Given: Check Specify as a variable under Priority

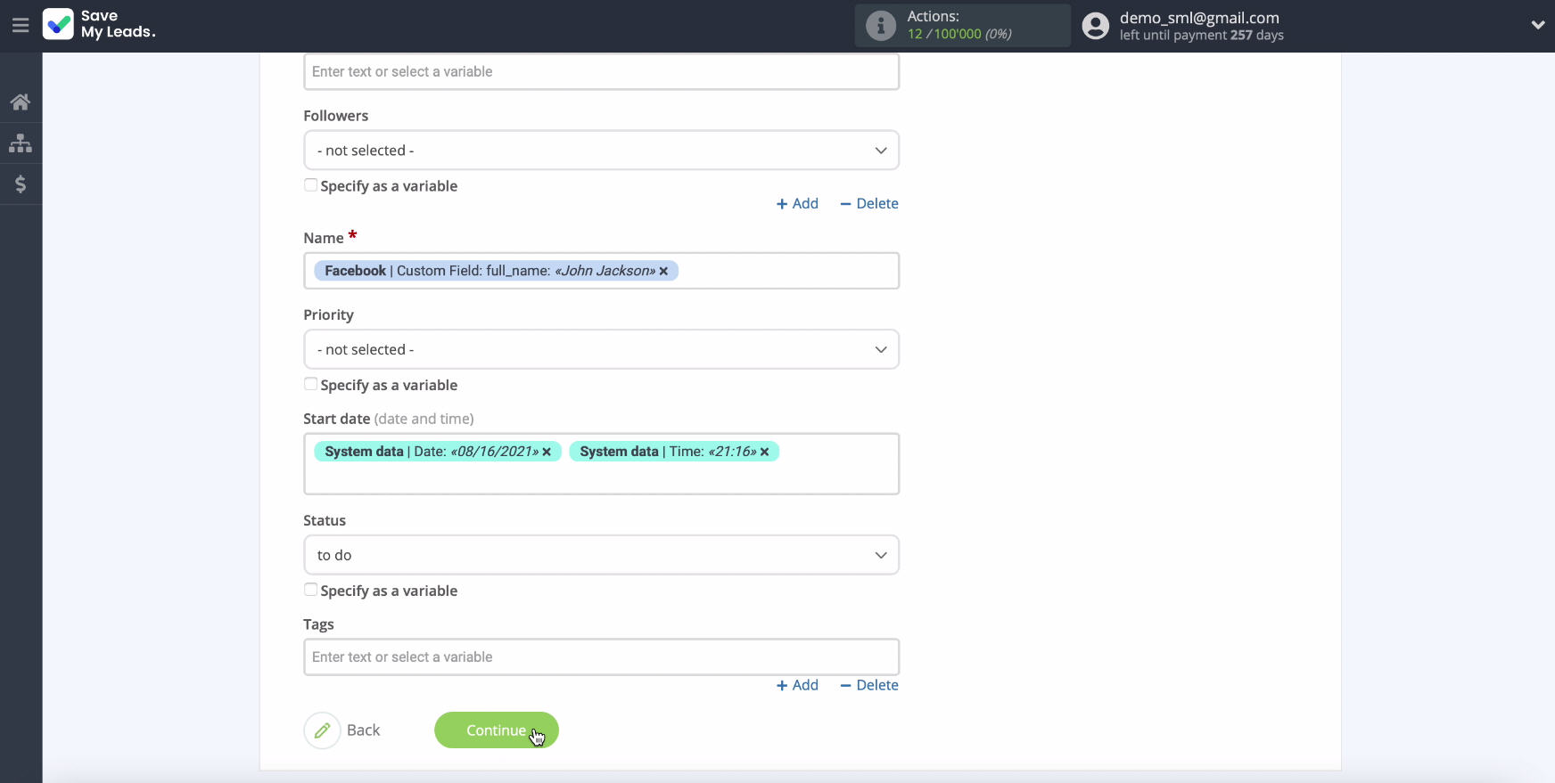Looking at the screenshot, I should tap(310, 385).
